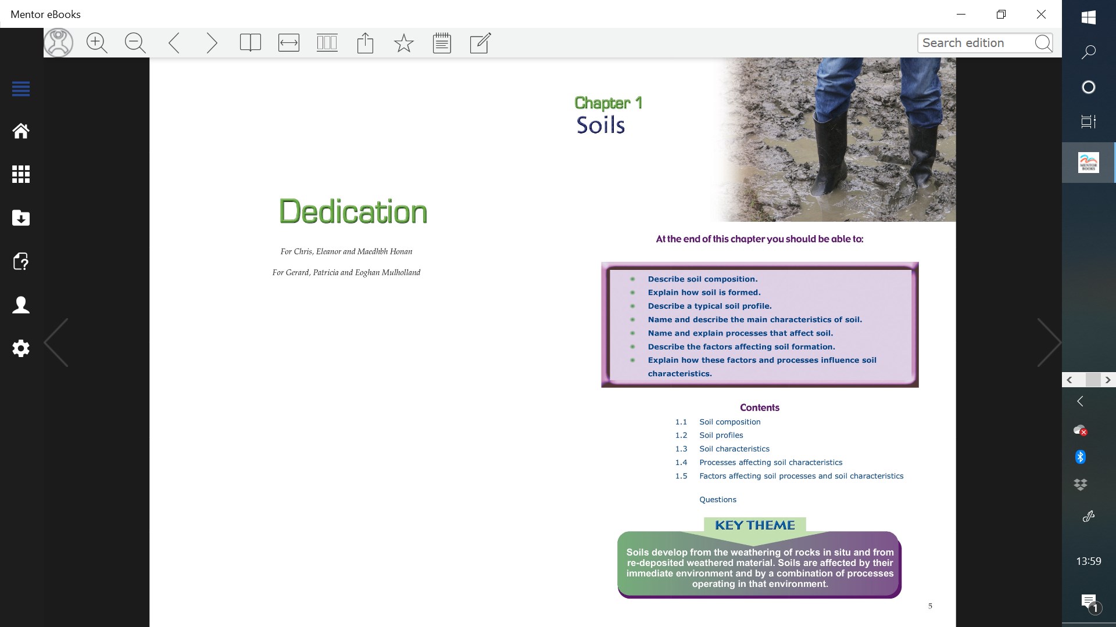Open the notes notepad icon
This screenshot has width=1116, height=627.
click(442, 43)
